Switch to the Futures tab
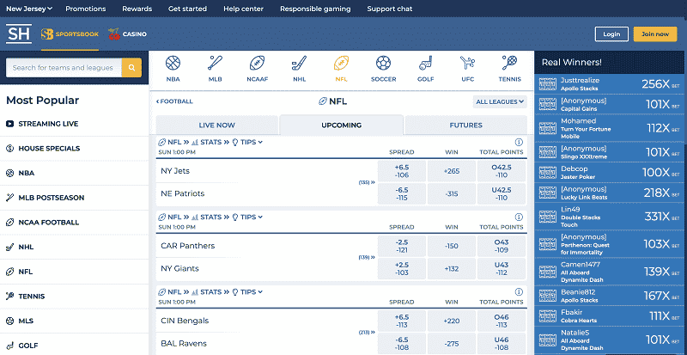This screenshot has height=355, width=687. click(465, 125)
